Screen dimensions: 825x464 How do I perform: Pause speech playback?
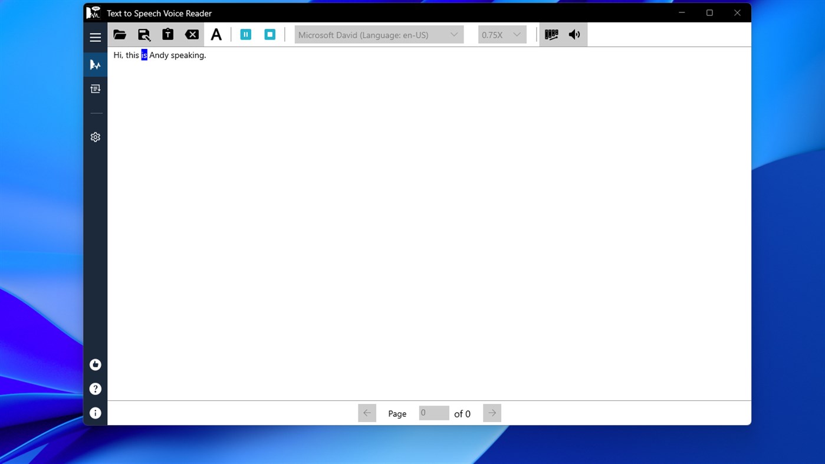246,35
